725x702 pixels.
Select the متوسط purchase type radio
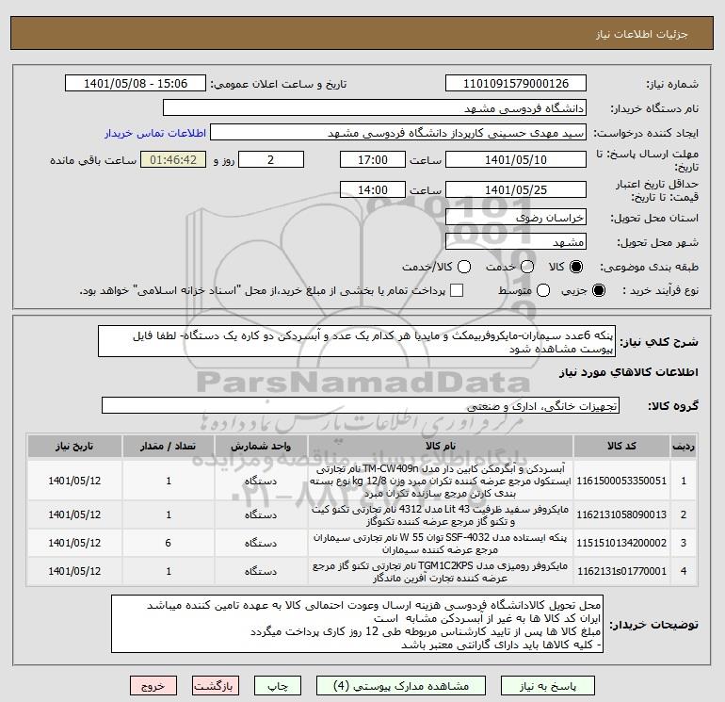pyautogui.click(x=543, y=290)
